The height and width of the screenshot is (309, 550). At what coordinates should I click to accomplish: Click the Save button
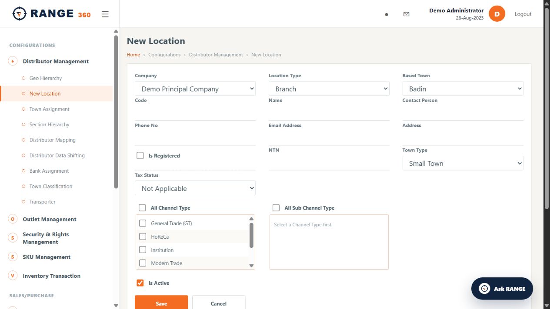161,303
